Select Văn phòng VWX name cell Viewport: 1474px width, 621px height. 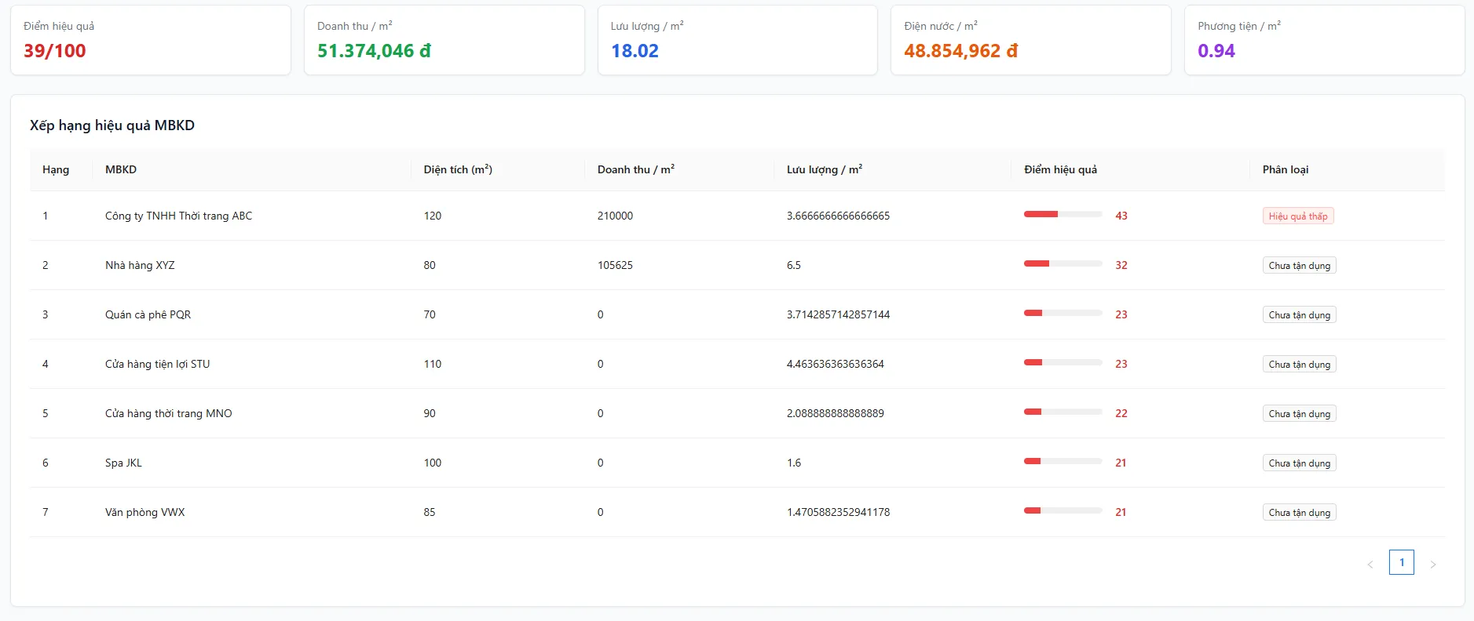[145, 512]
